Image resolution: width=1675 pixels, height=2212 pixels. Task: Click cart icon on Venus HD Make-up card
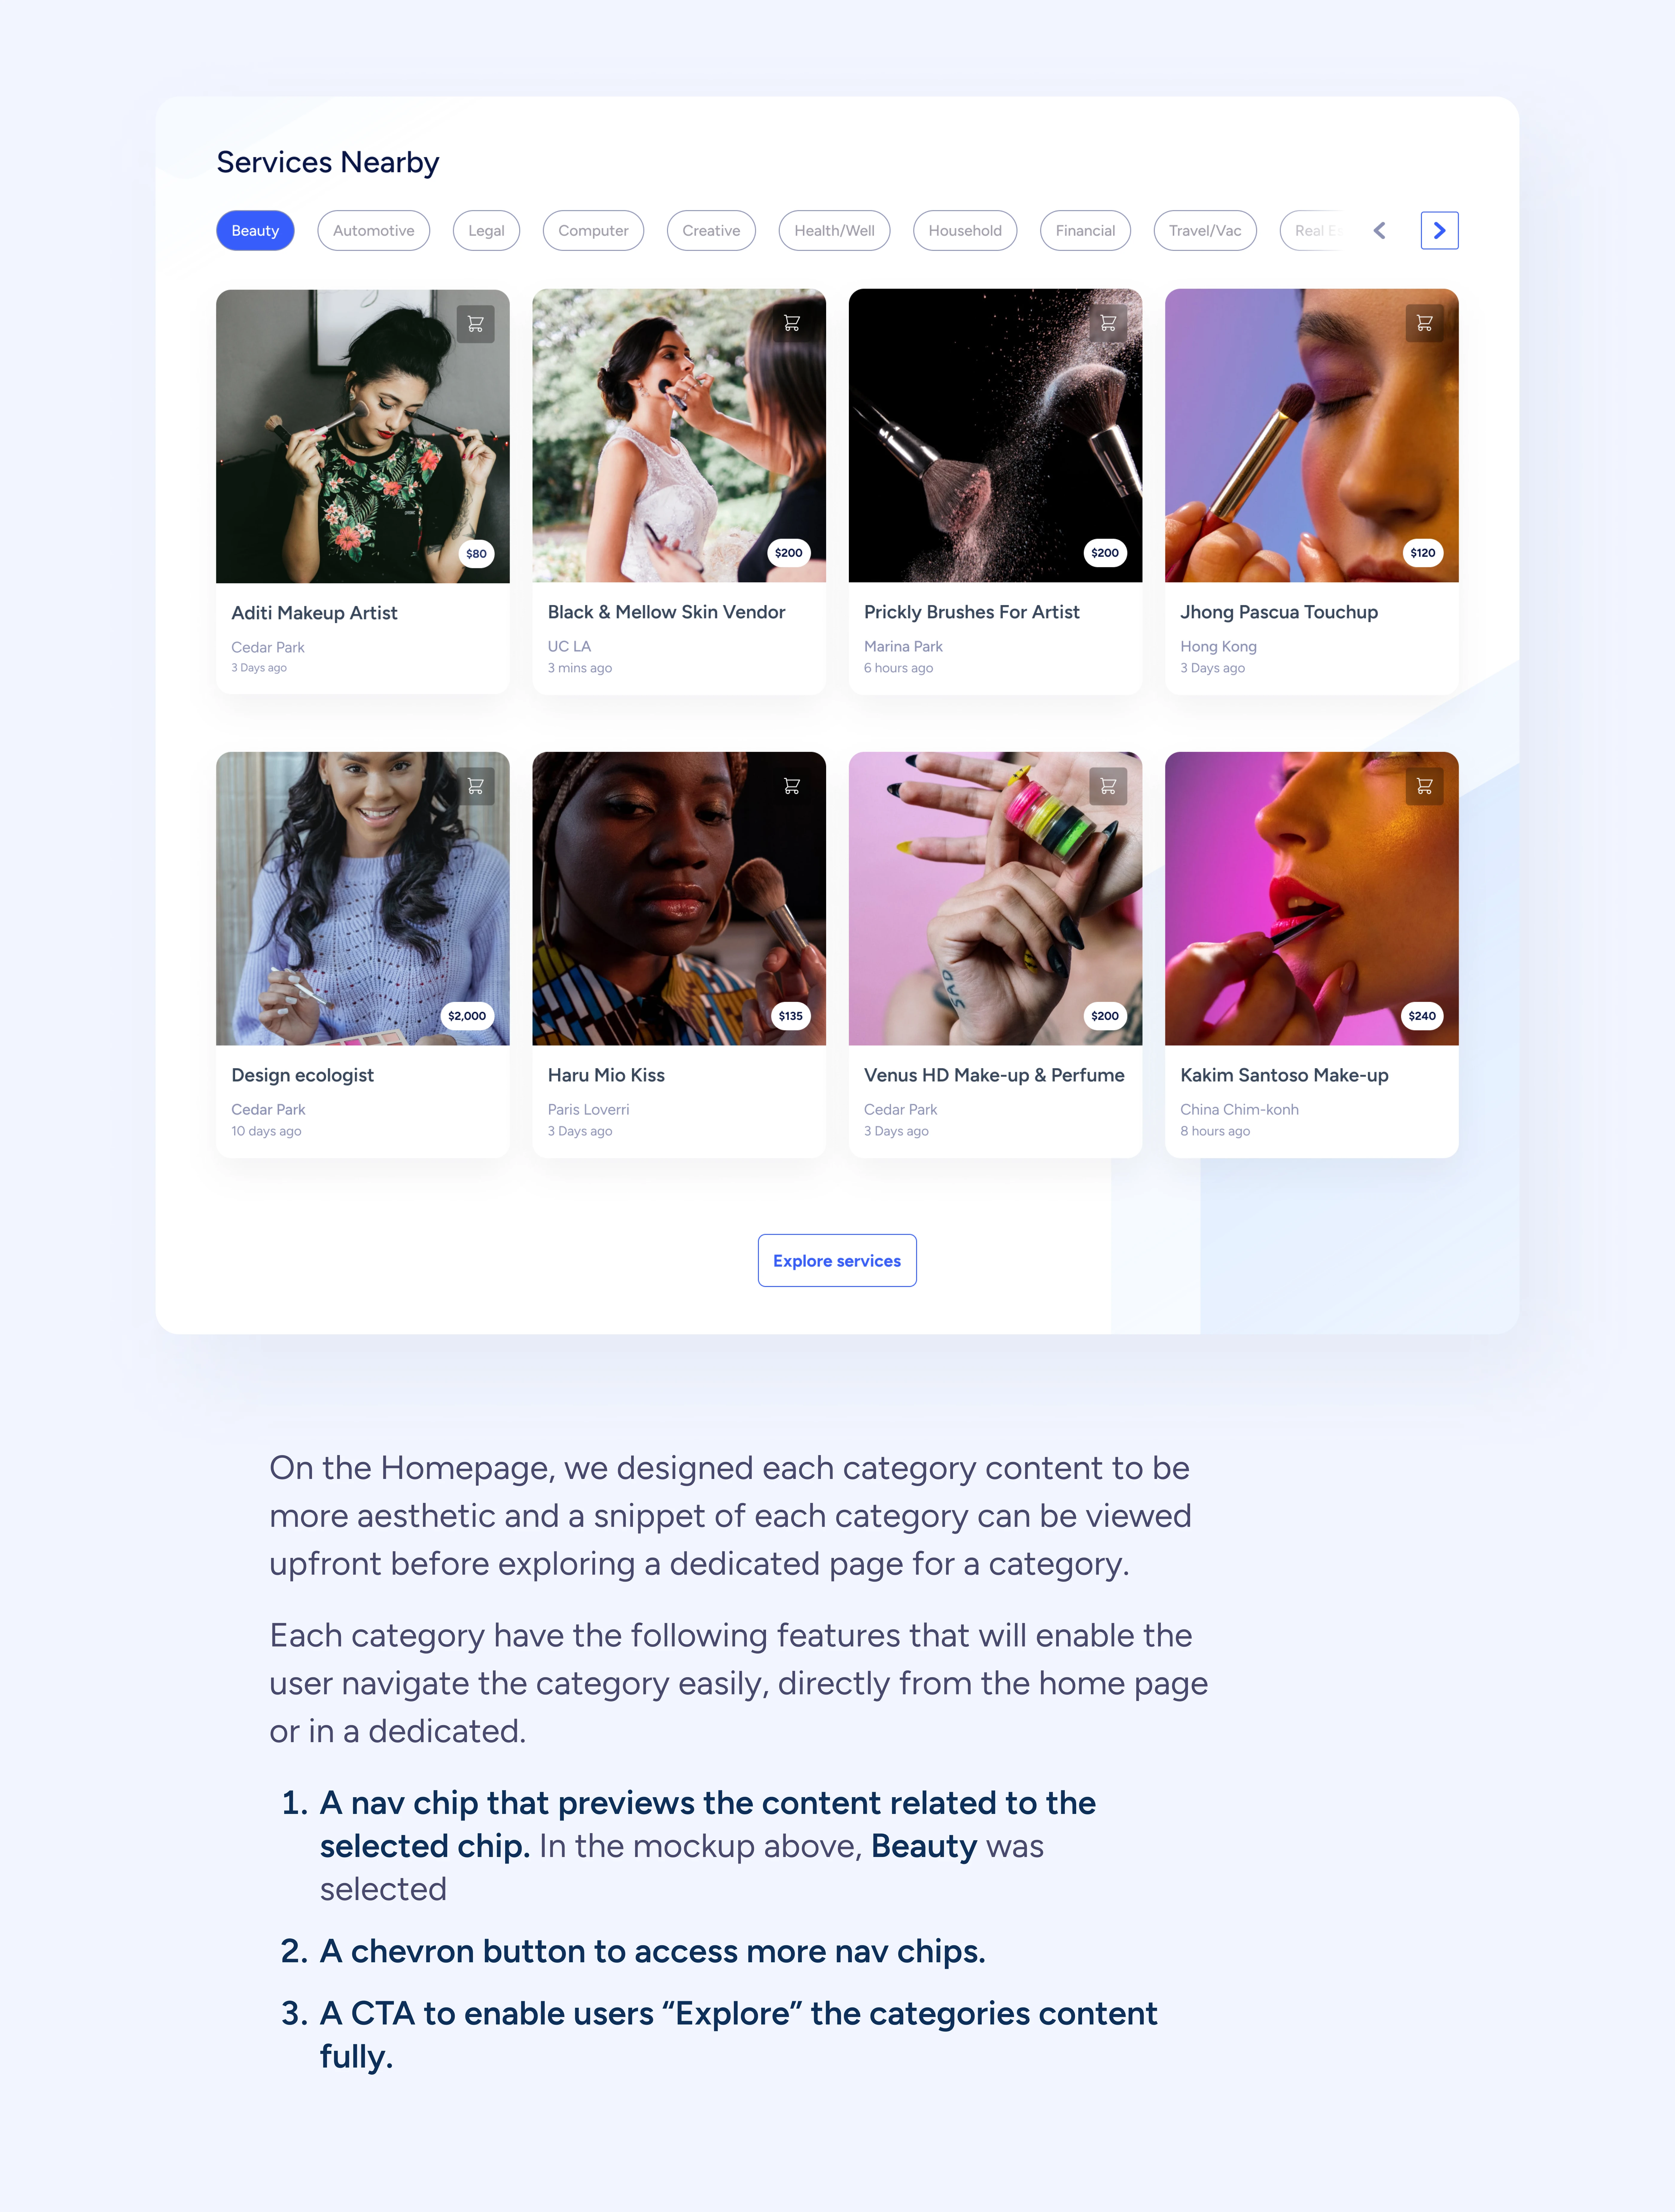[1108, 786]
